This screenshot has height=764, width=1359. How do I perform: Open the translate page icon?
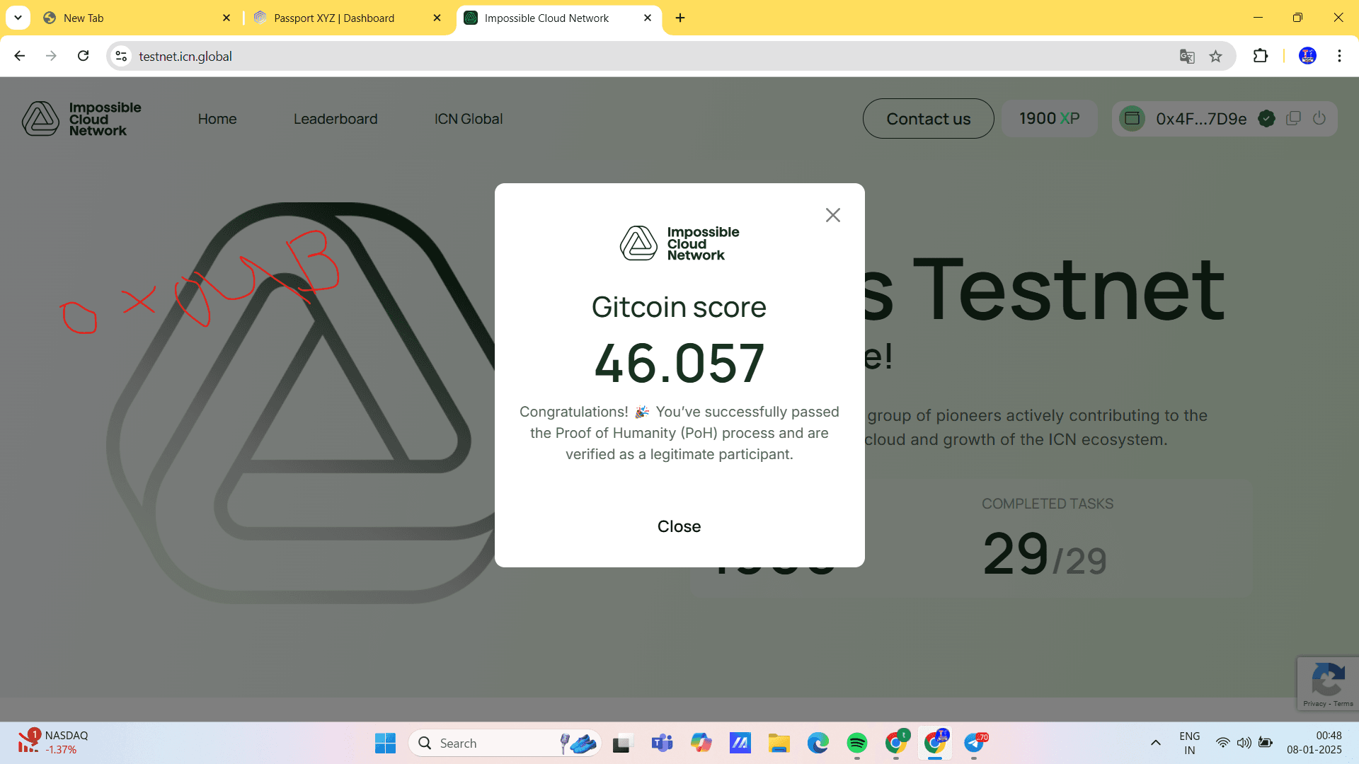pyautogui.click(x=1187, y=57)
